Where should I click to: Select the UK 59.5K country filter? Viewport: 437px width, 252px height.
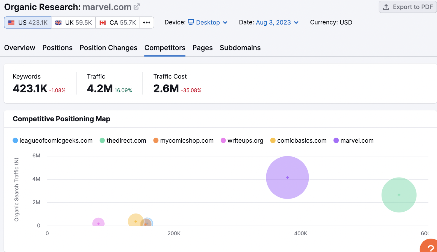coord(73,23)
